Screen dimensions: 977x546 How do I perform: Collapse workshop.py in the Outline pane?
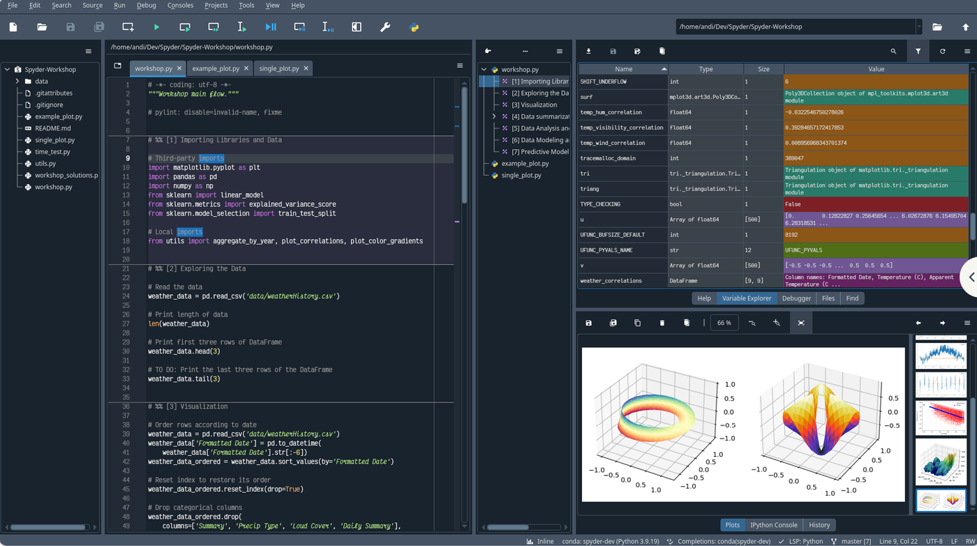pyautogui.click(x=484, y=70)
